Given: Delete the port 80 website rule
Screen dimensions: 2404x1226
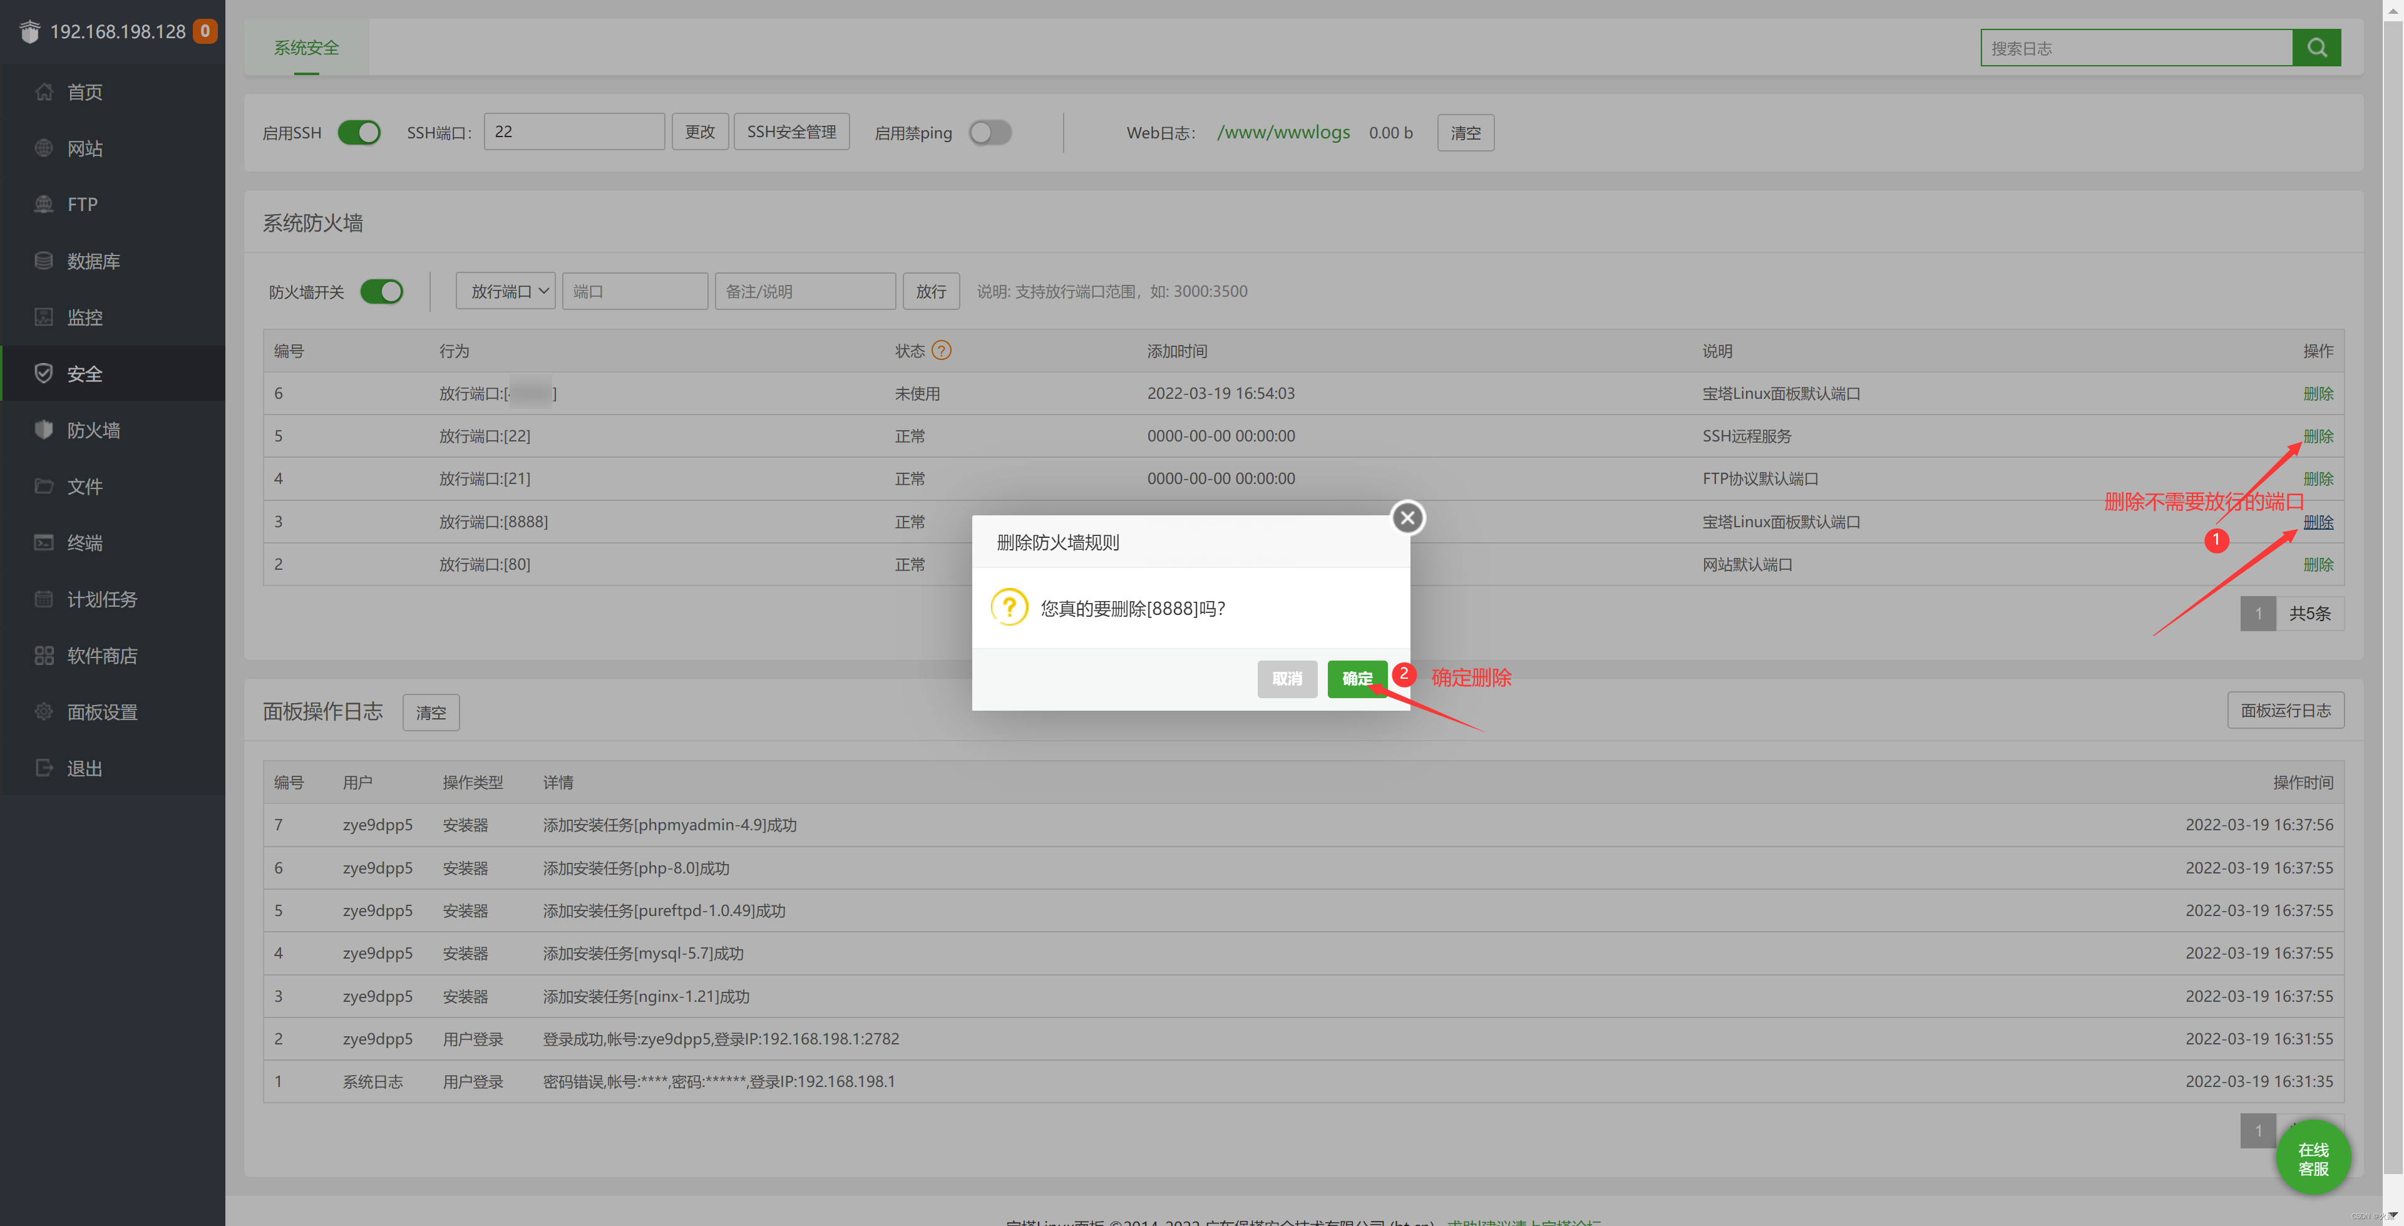Looking at the screenshot, I should tap(2318, 565).
